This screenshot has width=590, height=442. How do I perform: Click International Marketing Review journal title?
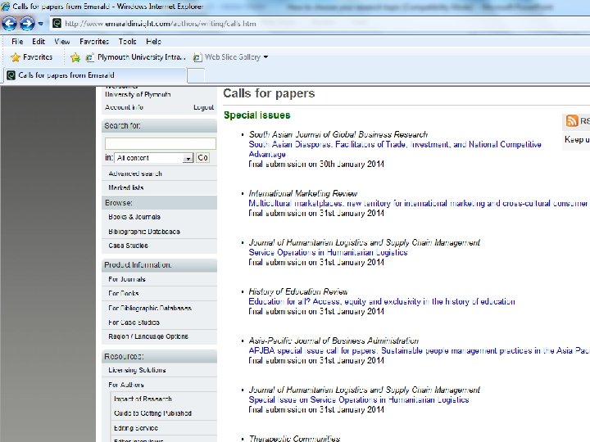[303, 193]
